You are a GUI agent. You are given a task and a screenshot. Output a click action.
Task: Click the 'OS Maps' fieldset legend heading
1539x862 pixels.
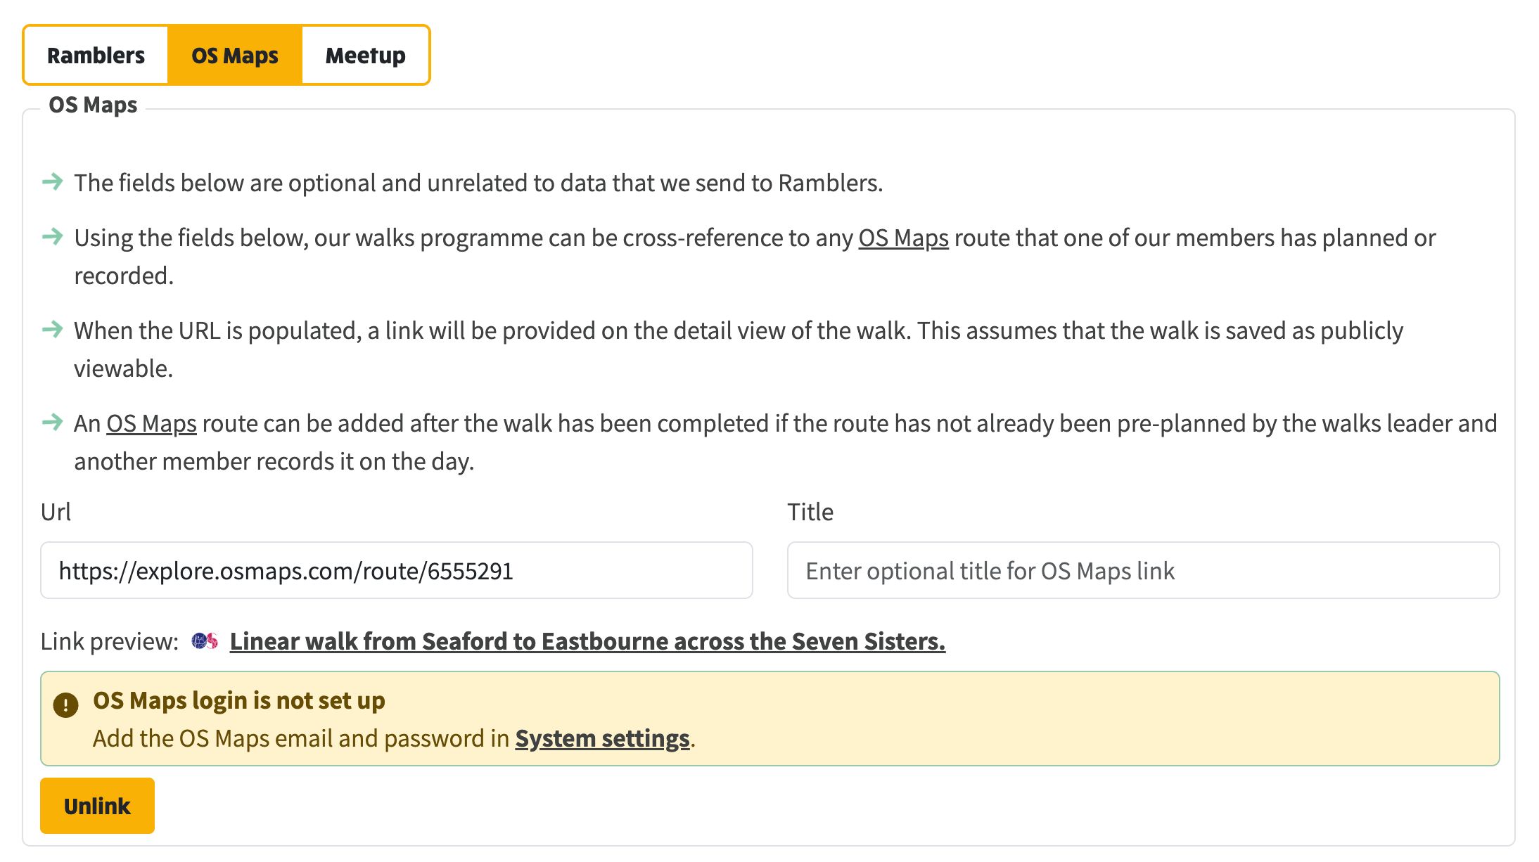point(93,105)
